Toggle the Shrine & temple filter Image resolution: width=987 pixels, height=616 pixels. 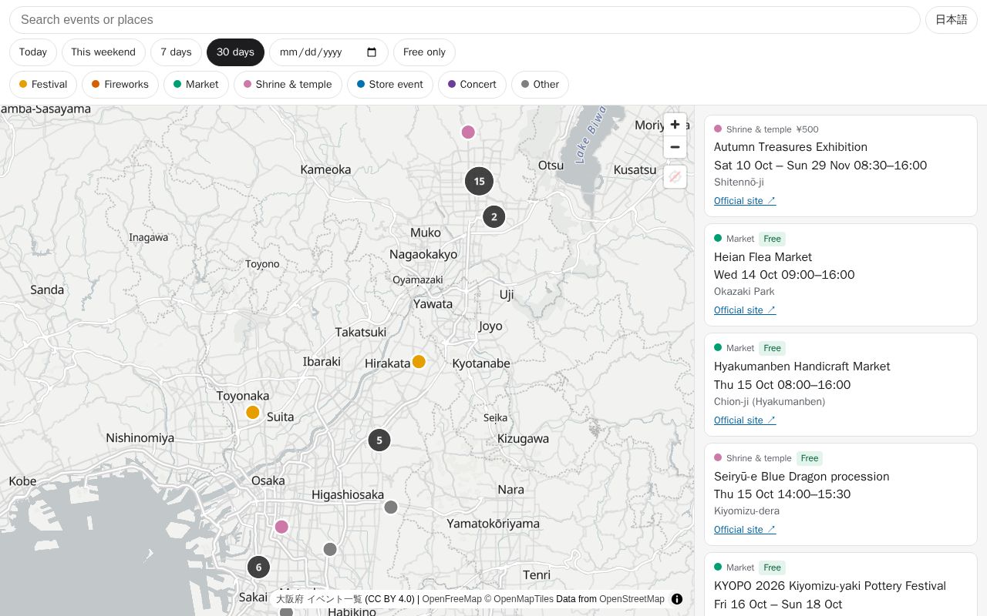click(x=288, y=85)
